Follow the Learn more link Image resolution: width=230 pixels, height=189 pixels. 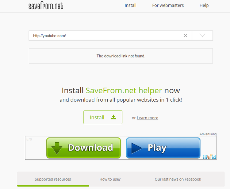click(147, 118)
